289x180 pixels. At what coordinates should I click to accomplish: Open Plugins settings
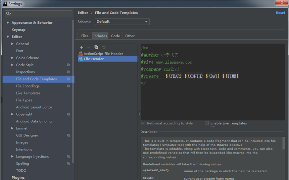tap(18, 177)
